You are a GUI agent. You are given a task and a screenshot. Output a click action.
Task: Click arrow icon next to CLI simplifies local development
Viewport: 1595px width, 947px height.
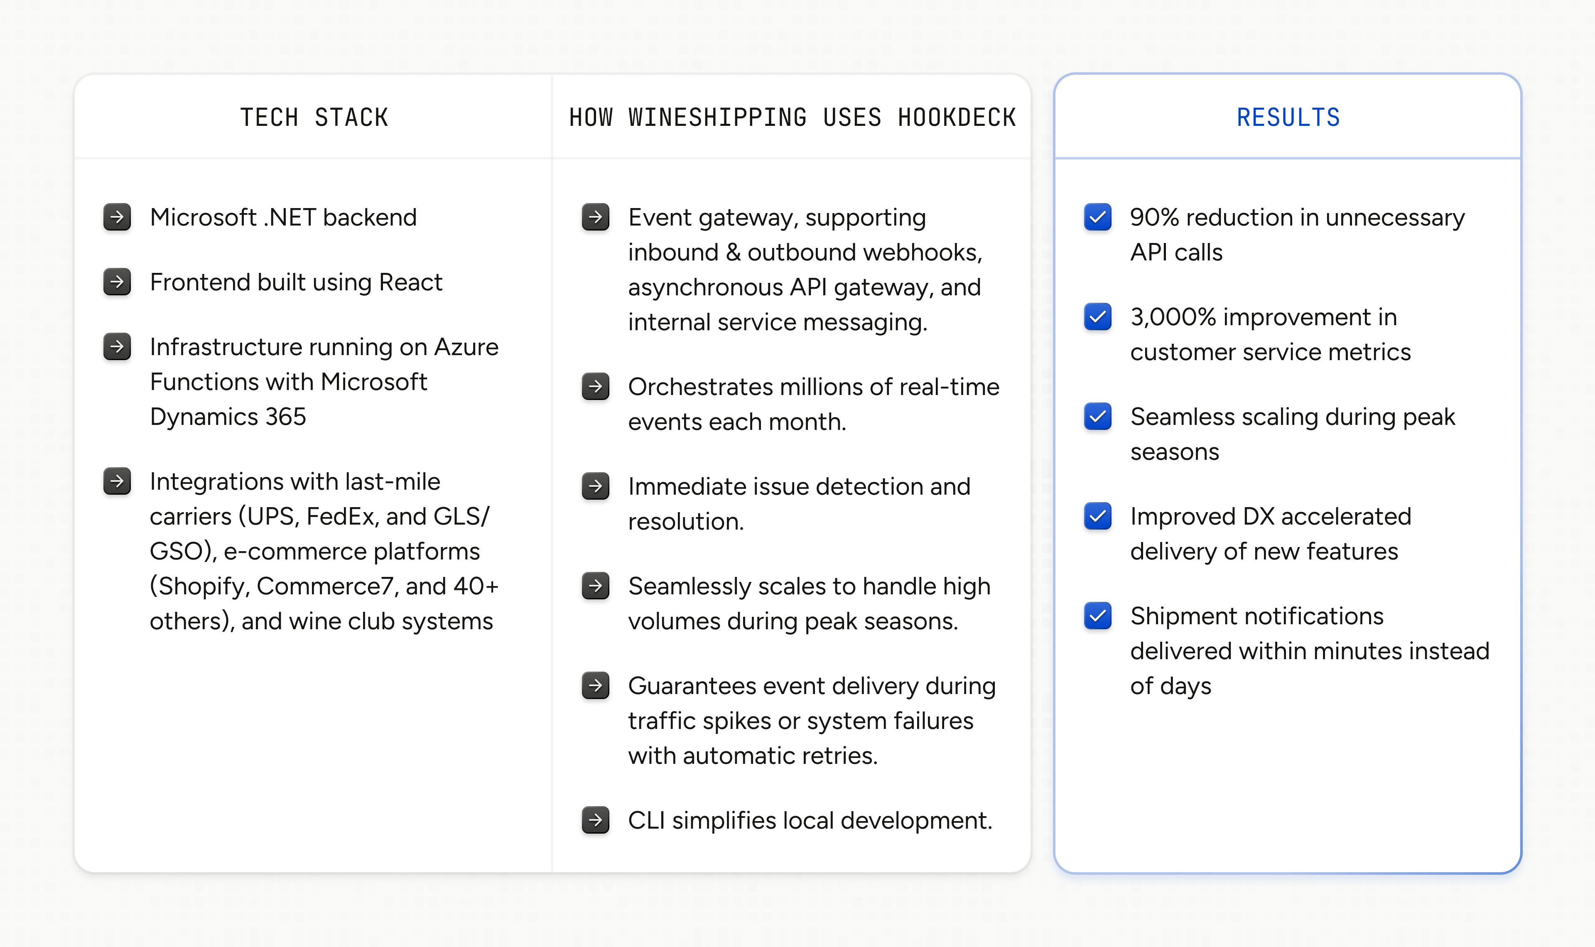click(x=595, y=820)
